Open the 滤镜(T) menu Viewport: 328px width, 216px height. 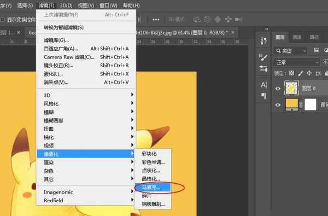(x=46, y=5)
